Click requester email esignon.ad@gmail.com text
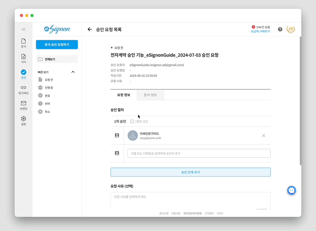Viewport: 316px width, 231px height. tap(167, 65)
